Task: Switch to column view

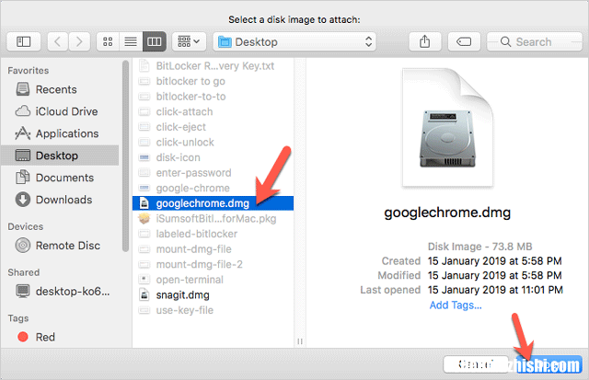Action: pyautogui.click(x=155, y=41)
